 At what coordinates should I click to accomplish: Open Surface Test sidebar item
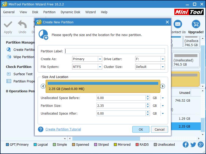point(19,74)
